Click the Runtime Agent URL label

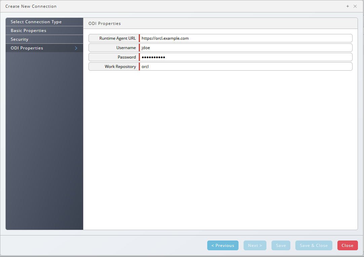(x=117, y=38)
